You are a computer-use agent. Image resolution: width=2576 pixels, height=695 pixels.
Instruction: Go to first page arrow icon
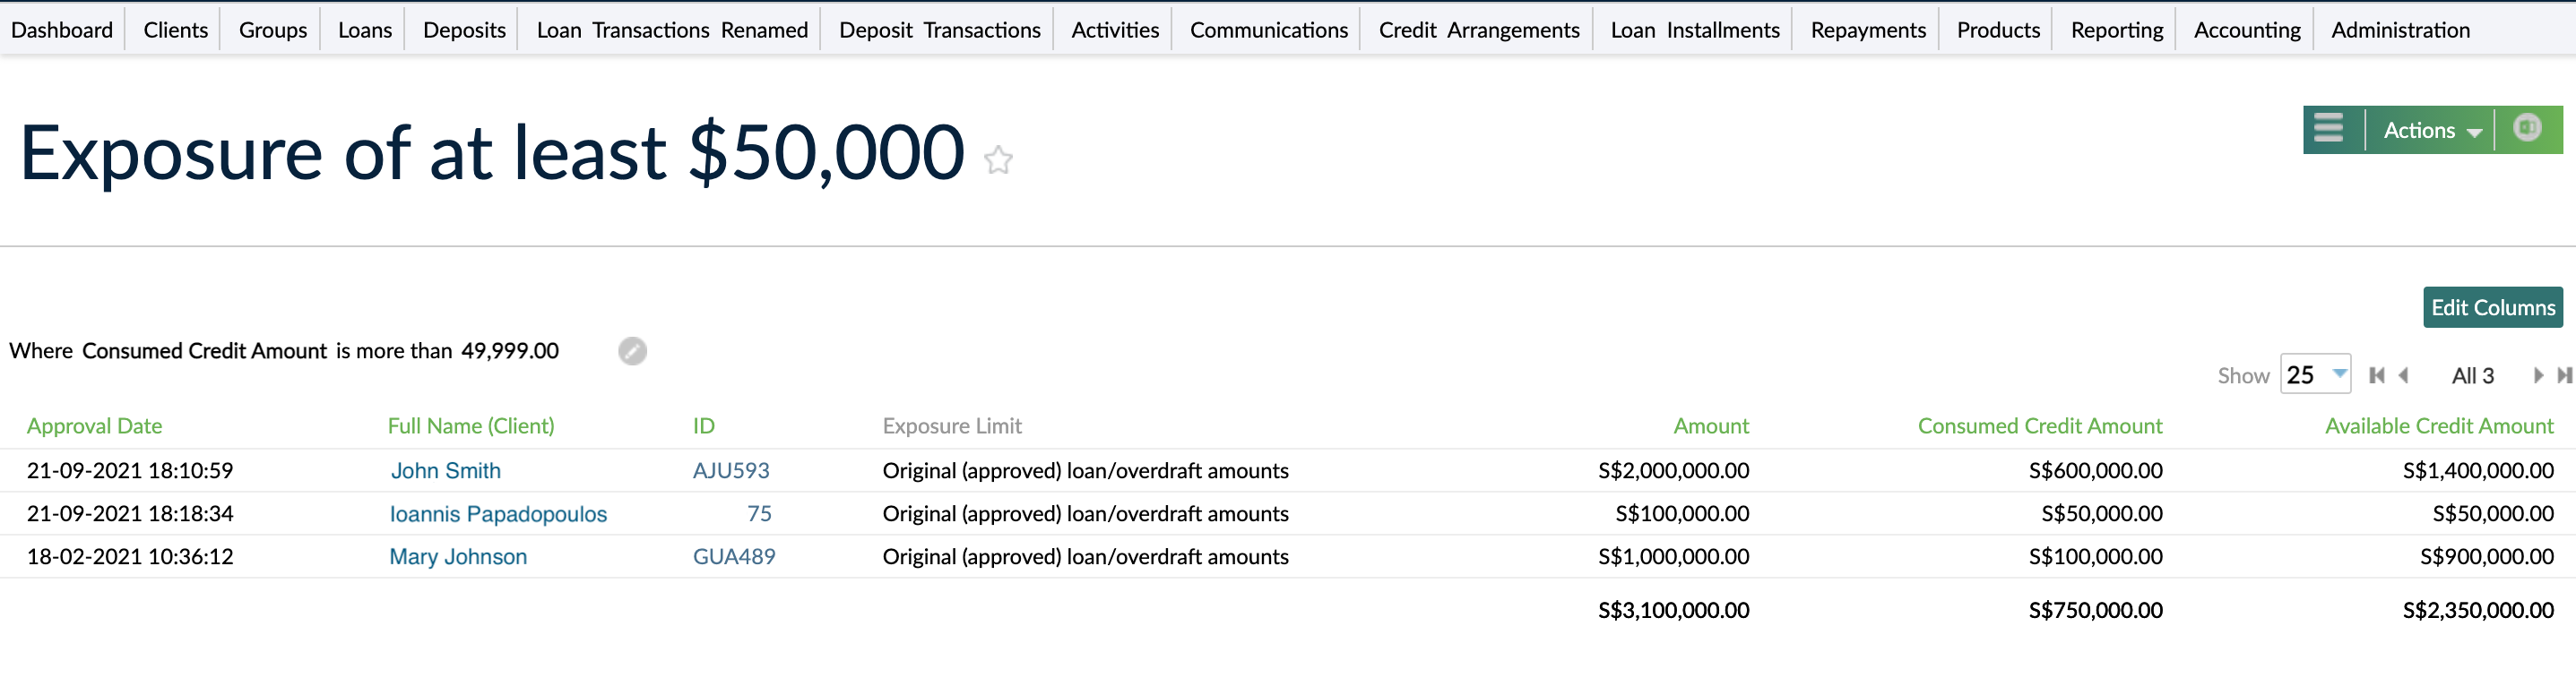tap(2377, 375)
